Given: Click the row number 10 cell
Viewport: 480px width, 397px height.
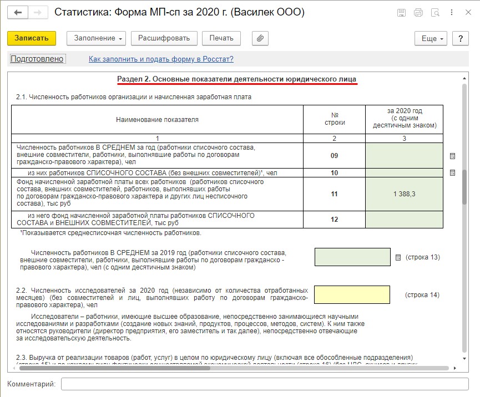Looking at the screenshot, I should click(x=334, y=173).
